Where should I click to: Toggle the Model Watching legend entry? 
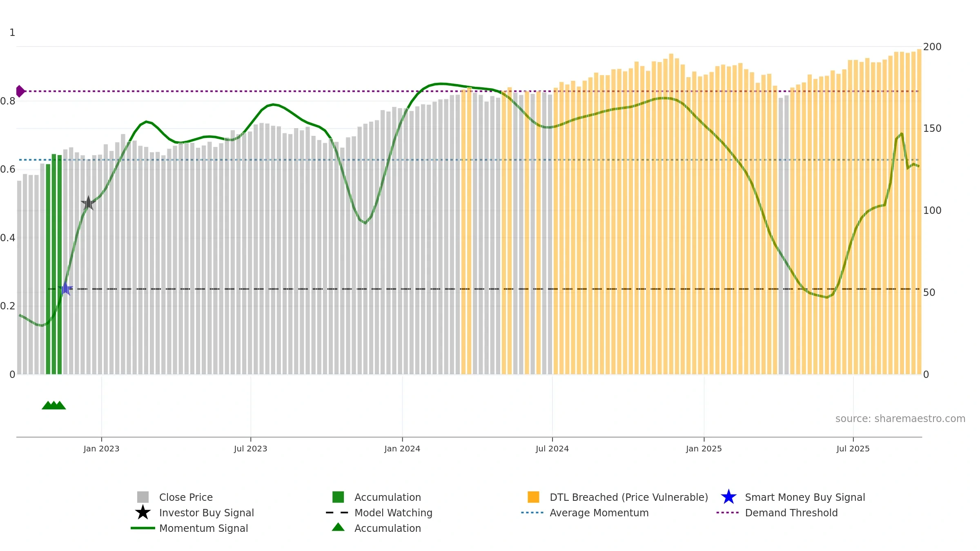pos(379,513)
